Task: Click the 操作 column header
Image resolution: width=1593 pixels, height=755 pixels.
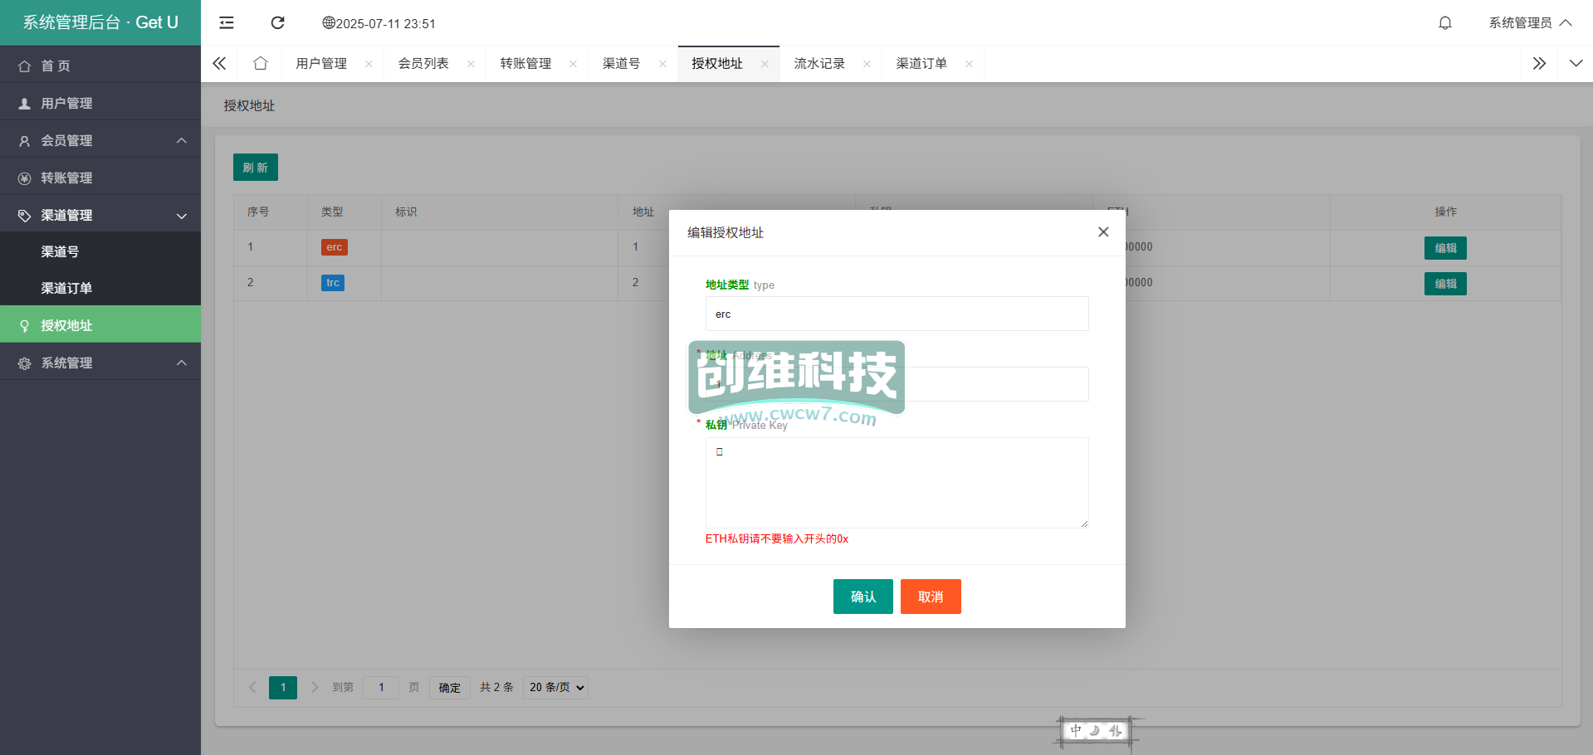Action: [1445, 212]
